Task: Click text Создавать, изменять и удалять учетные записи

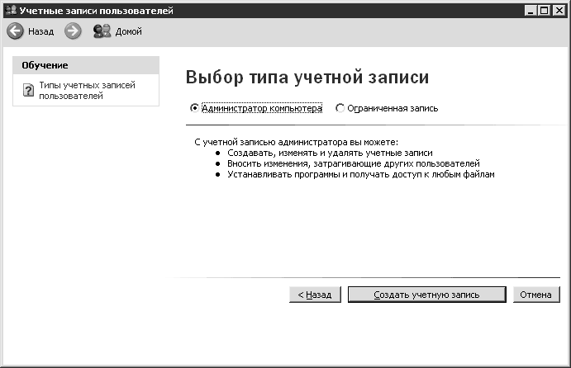Action: pos(330,153)
